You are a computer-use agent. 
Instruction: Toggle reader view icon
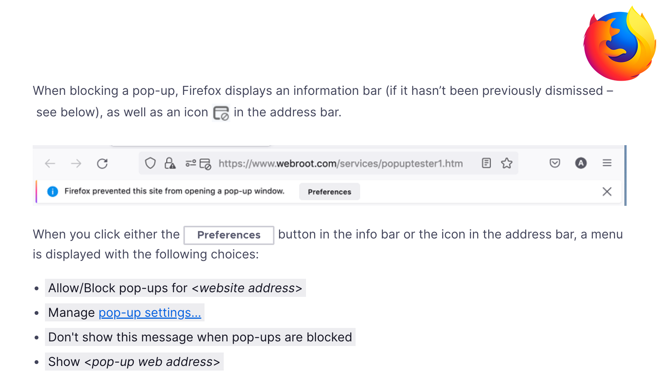[x=486, y=163]
